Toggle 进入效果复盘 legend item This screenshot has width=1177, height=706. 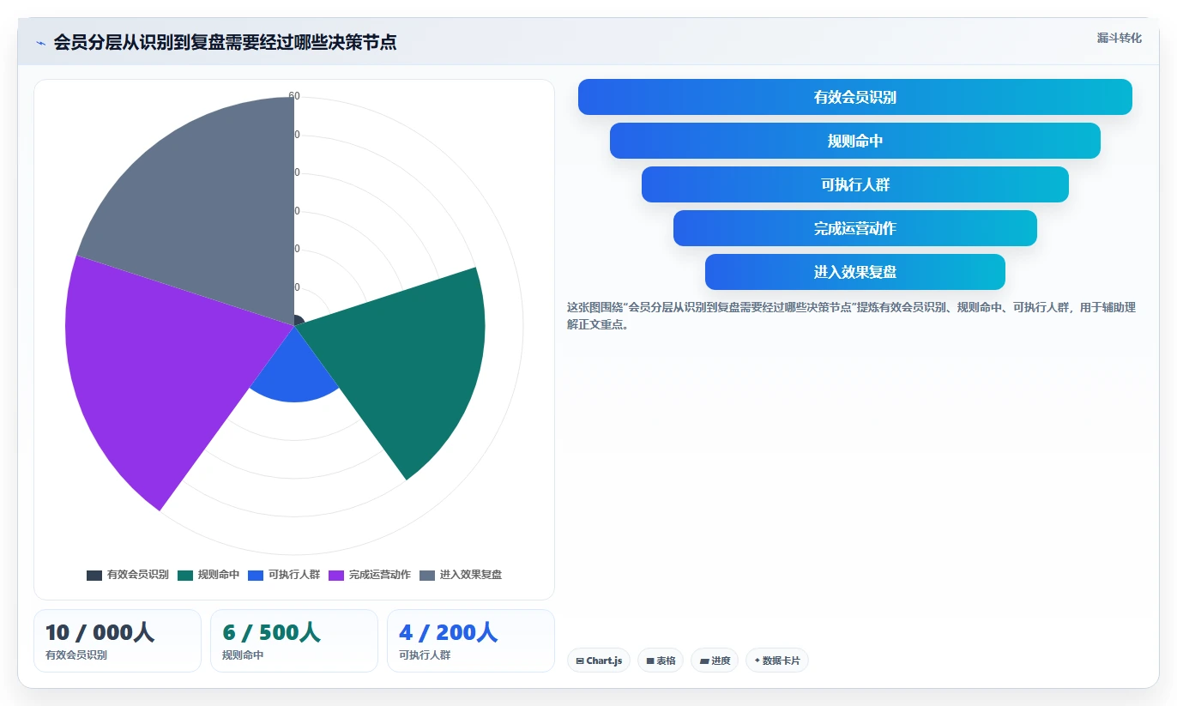[461, 575]
